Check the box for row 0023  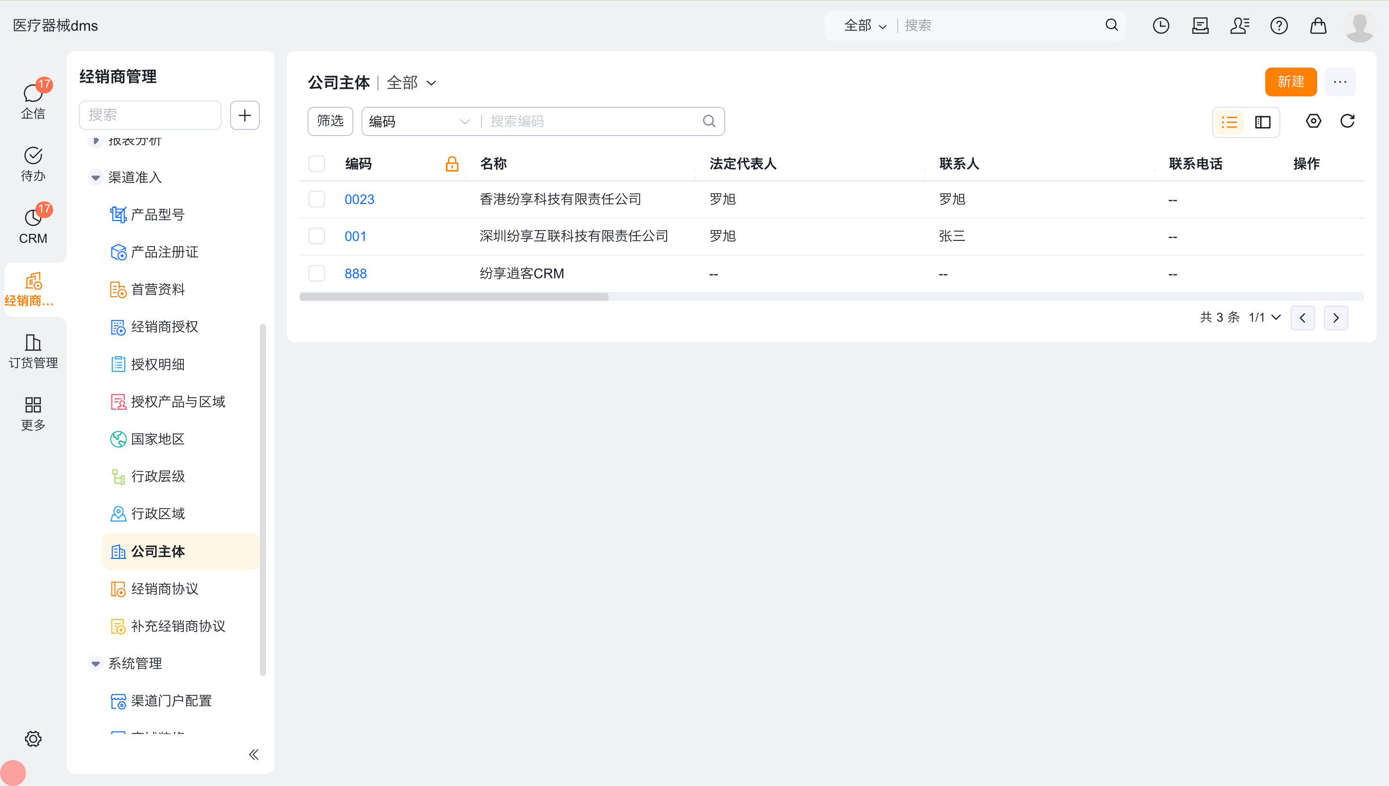317,199
